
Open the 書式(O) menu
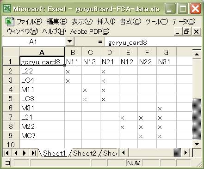[130, 22]
